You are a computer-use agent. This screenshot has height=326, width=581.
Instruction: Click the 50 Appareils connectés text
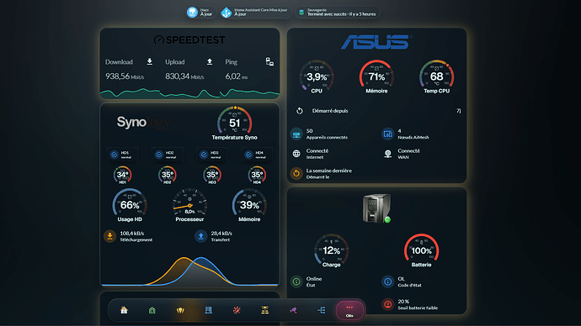coord(327,134)
